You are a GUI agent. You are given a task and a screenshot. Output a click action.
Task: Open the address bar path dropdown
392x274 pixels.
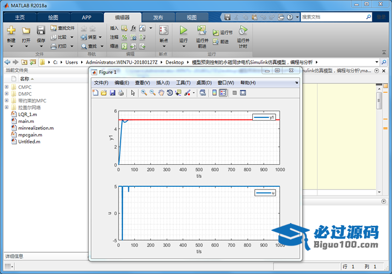click(377, 62)
